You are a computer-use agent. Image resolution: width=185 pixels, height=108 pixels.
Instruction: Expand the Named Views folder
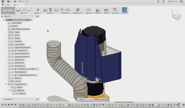pyautogui.click(x=6, y=23)
